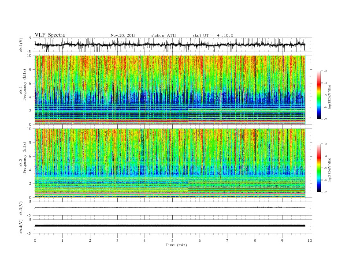Click the ch.1(V) axis label
This screenshot has height=270, width=349.
tap(21, 45)
